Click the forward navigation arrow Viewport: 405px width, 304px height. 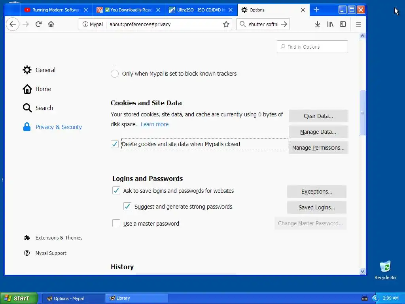coord(26,24)
